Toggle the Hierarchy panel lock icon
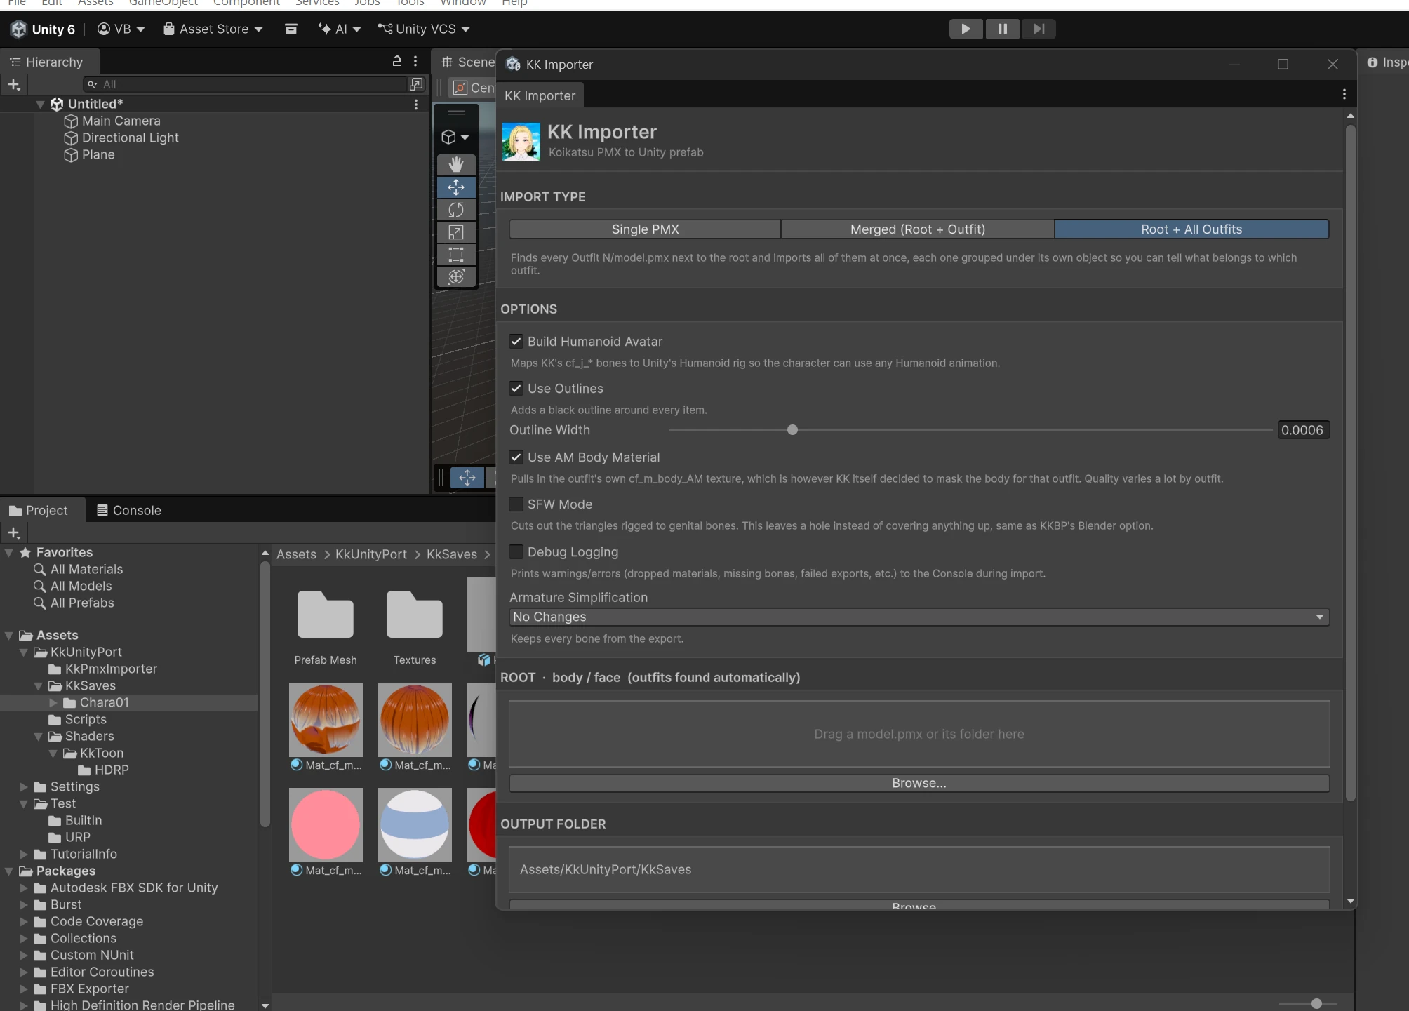The width and height of the screenshot is (1409, 1011). (x=397, y=62)
